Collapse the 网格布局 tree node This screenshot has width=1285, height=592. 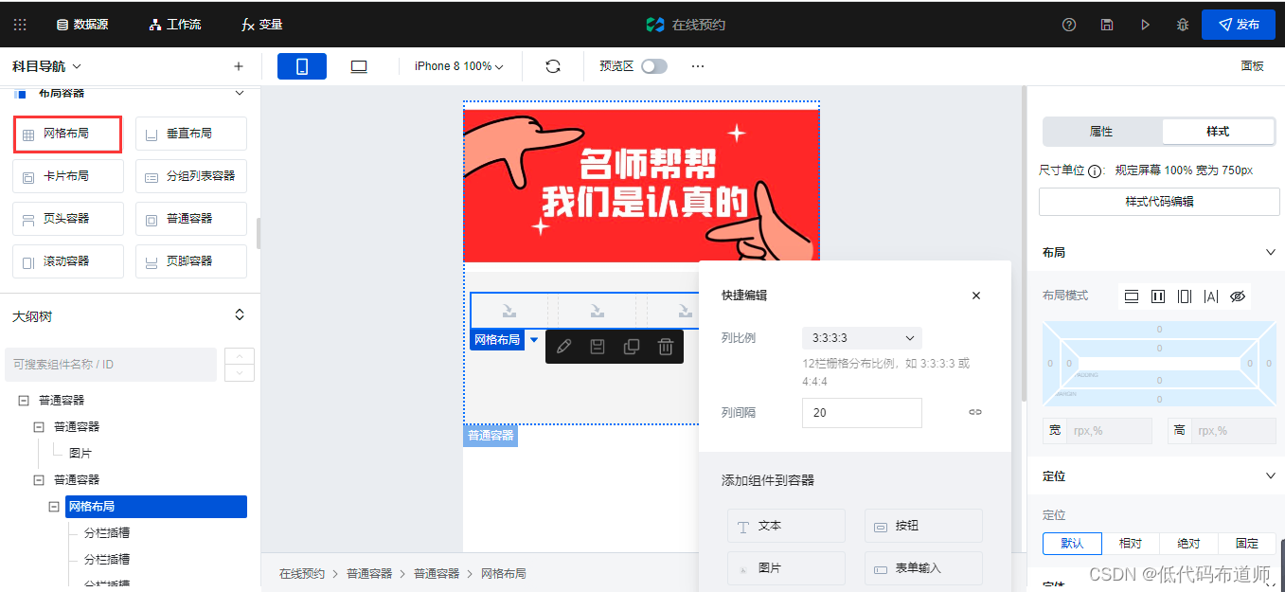pos(54,507)
